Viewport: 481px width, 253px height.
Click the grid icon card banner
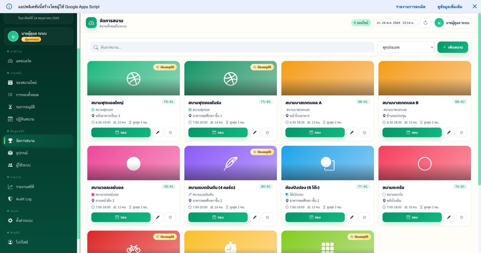click(328, 242)
